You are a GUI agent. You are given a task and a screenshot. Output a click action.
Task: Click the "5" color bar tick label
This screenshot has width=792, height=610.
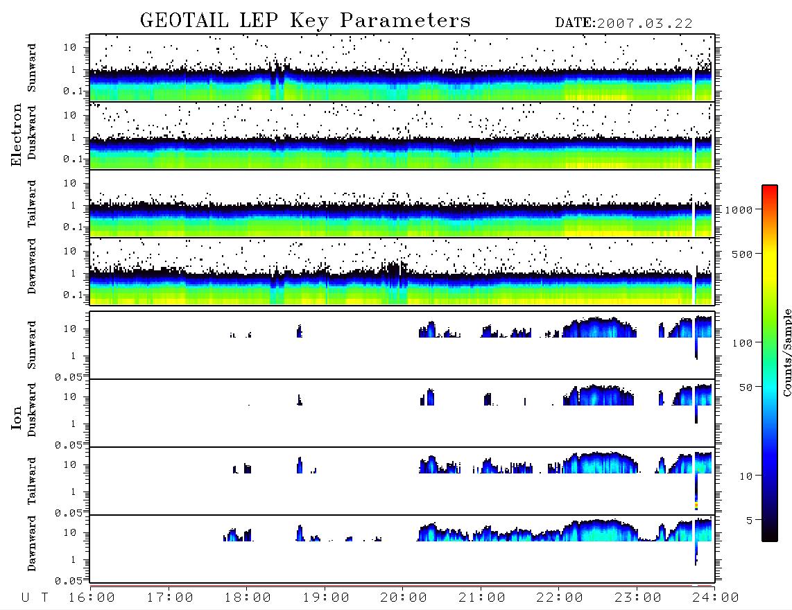click(x=750, y=520)
